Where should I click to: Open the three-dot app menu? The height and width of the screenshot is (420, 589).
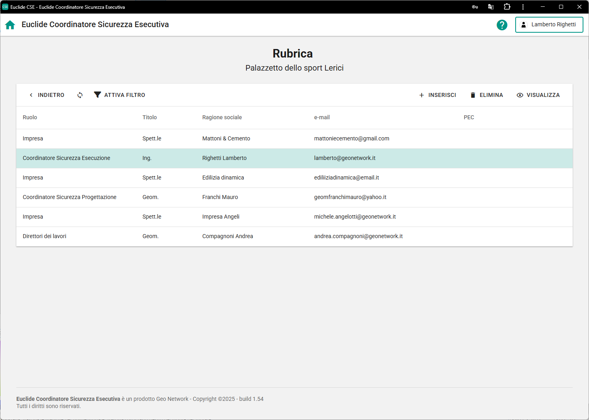tap(523, 7)
